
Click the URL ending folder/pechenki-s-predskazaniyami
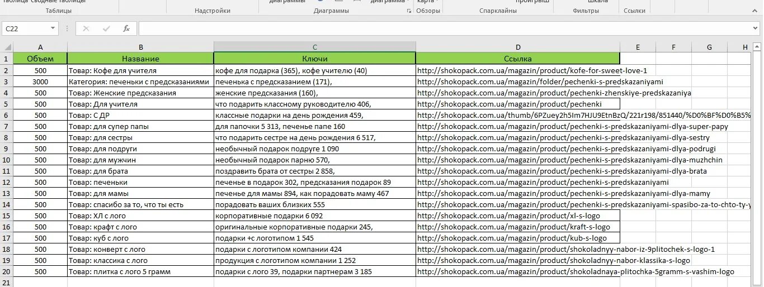[x=540, y=82]
